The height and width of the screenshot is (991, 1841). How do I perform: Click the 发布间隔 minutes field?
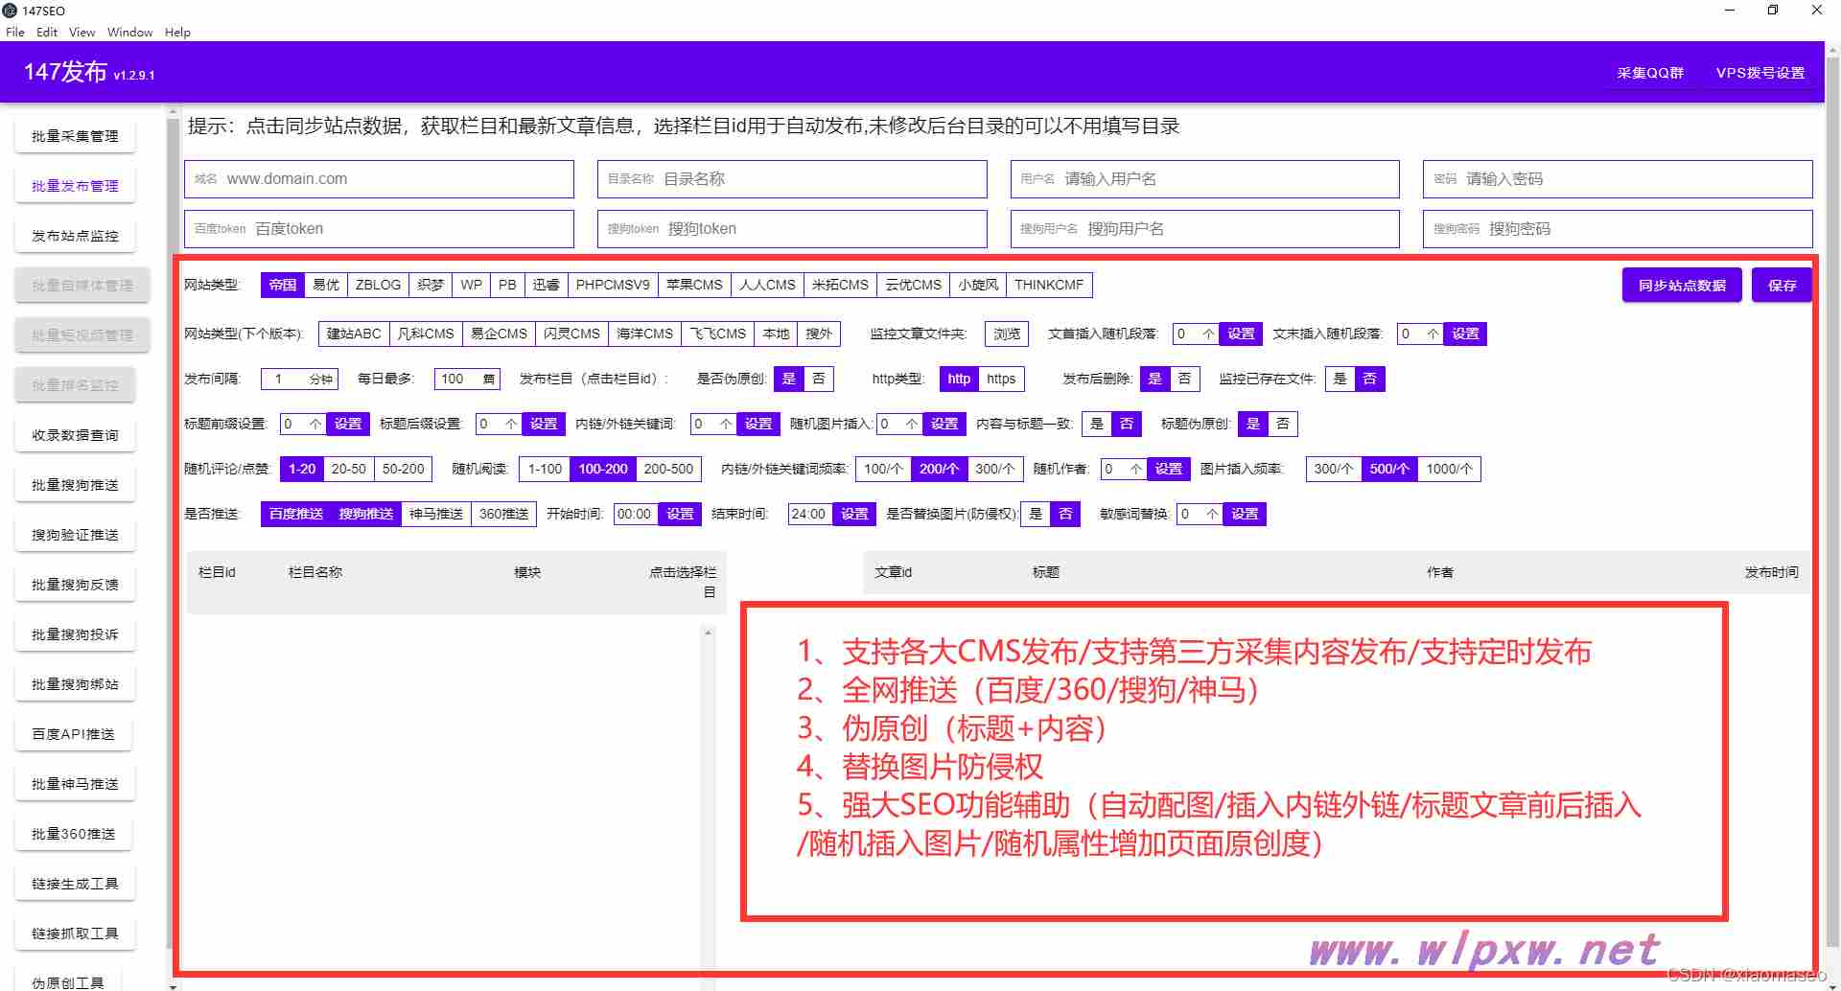[x=299, y=379]
